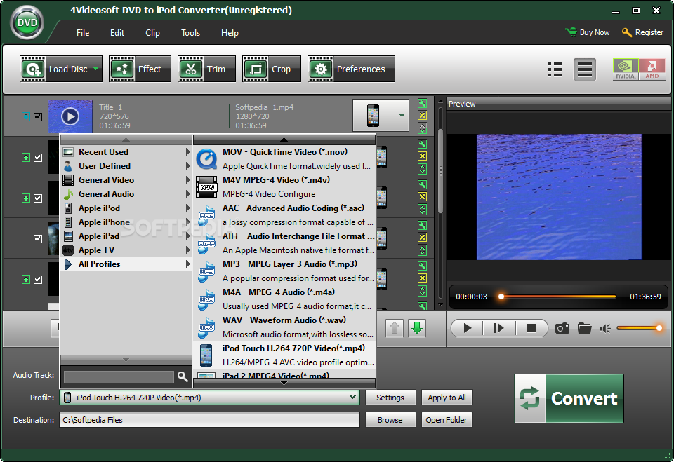Toggle AMD acceleration badge
Image resolution: width=674 pixels, height=462 pixels.
click(652, 69)
